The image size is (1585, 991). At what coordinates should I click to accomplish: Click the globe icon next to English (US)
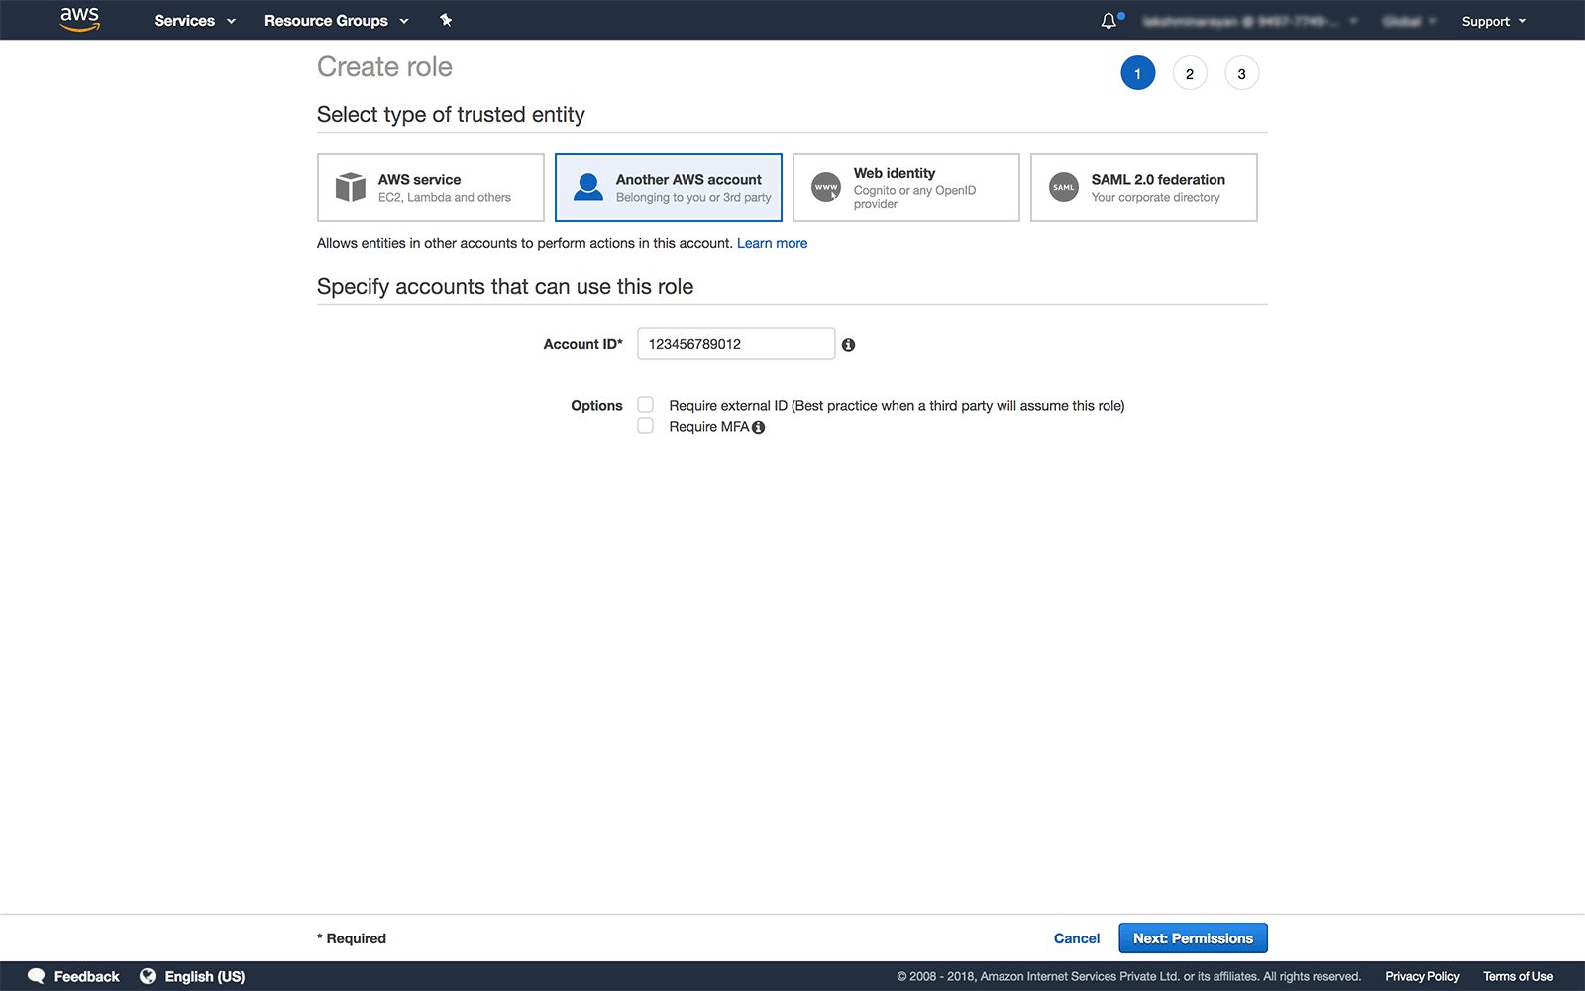(148, 976)
